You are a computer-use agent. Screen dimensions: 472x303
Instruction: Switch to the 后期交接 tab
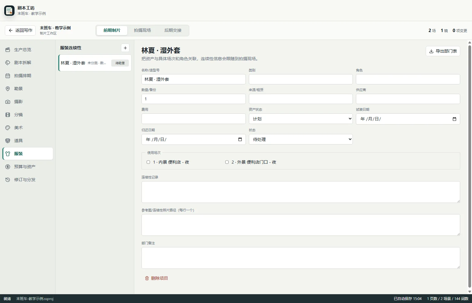[x=173, y=30]
